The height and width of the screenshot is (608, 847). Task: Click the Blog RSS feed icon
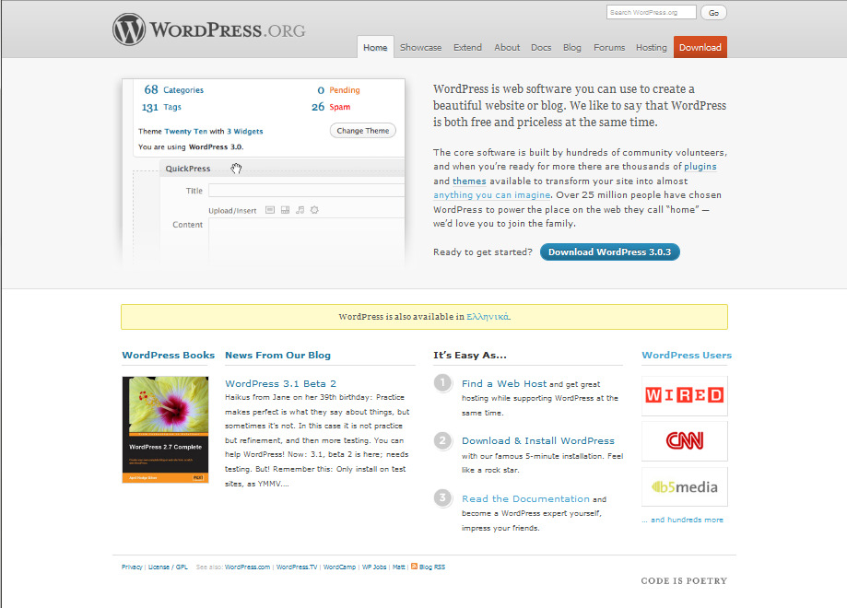(x=415, y=566)
